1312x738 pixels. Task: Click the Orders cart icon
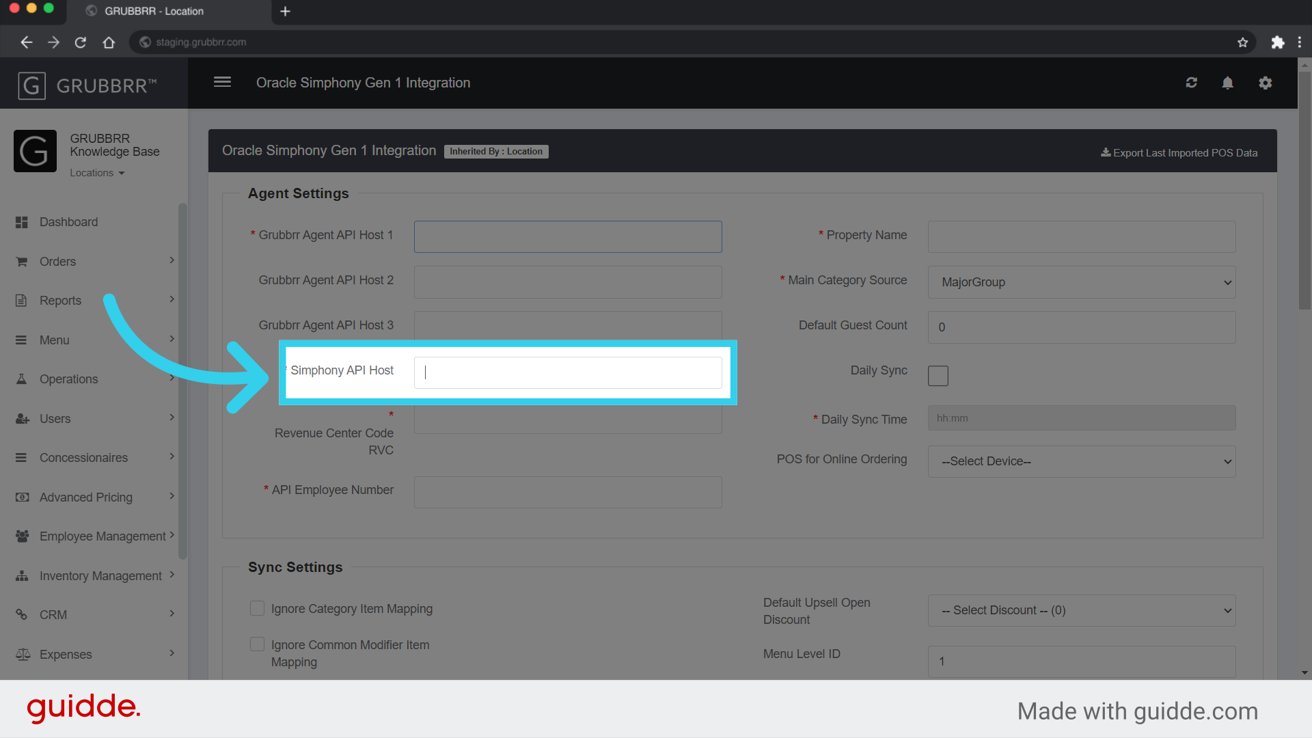[22, 262]
